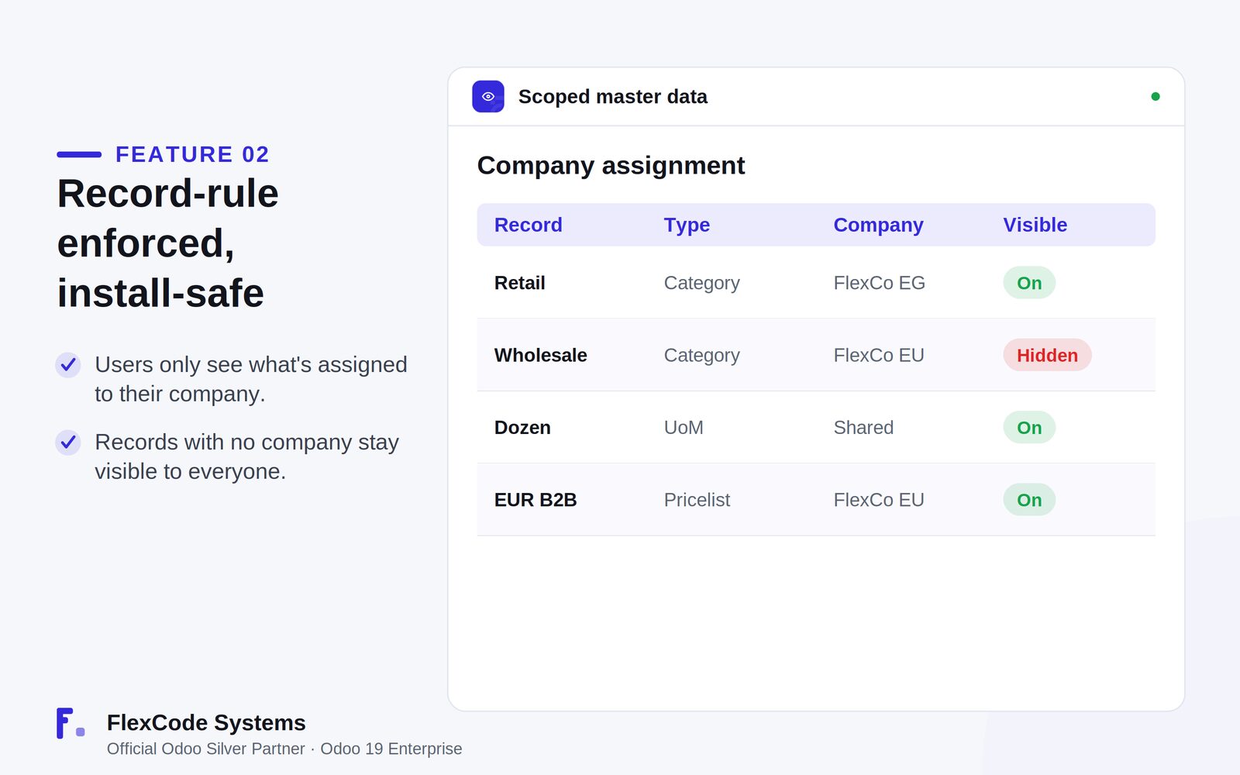
Task: Click the Category type in Retail row
Action: [702, 283]
